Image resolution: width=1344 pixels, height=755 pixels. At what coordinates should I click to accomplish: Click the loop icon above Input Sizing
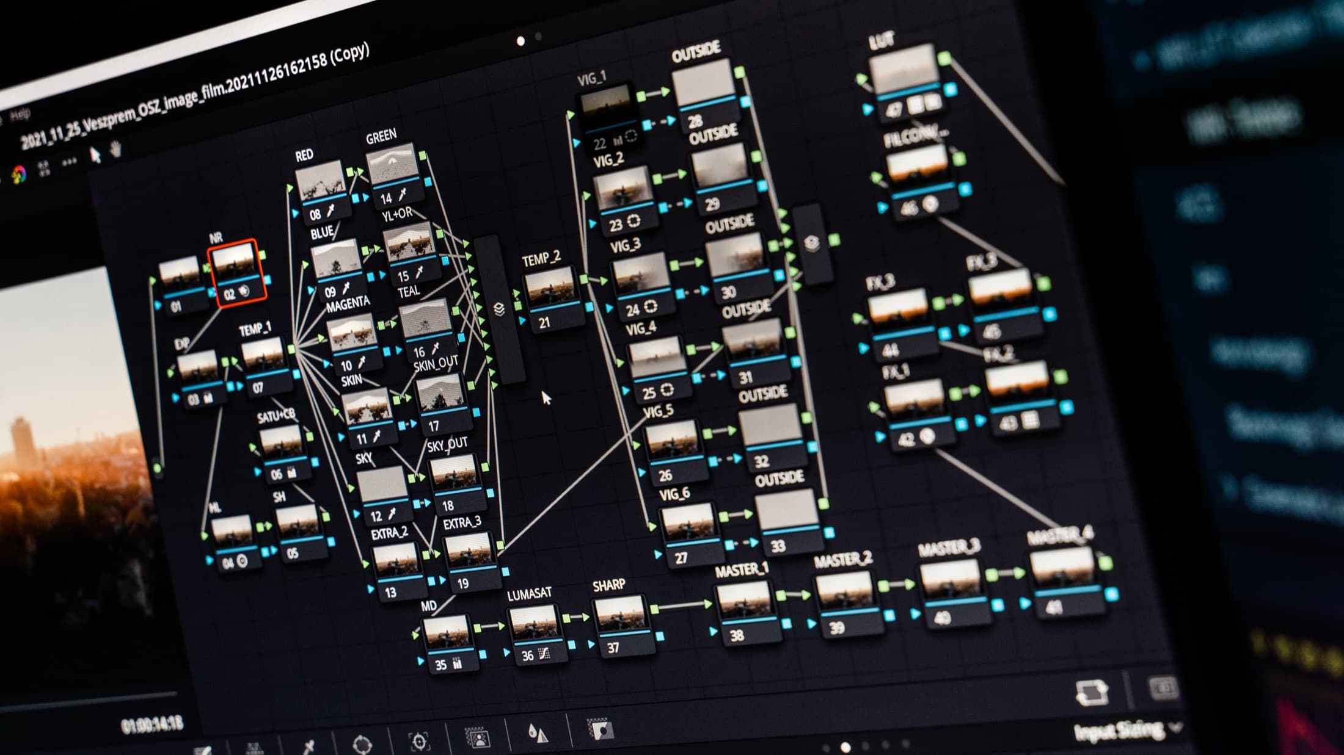tap(1092, 693)
